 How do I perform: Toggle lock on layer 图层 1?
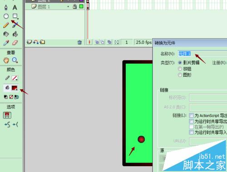[74, 6]
